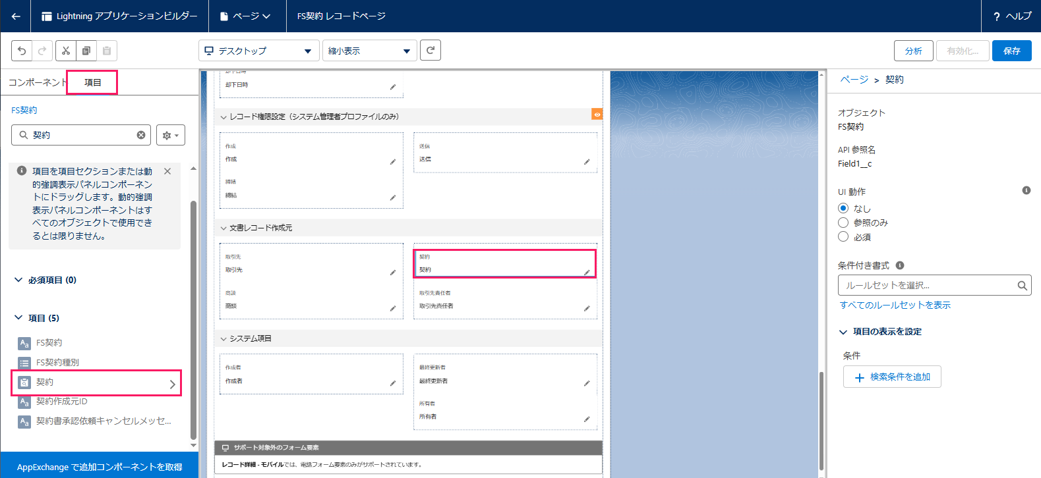Click the 契約 field search box
Screen dimensions: 1041x478
tap(81, 135)
